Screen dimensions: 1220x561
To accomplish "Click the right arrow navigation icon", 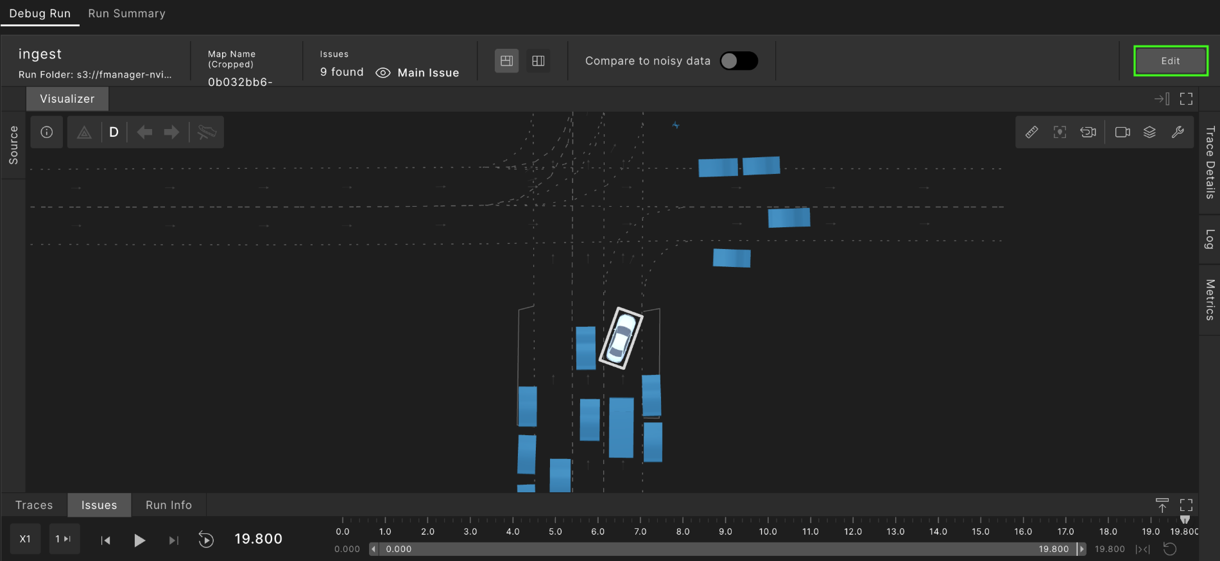I will 171,132.
